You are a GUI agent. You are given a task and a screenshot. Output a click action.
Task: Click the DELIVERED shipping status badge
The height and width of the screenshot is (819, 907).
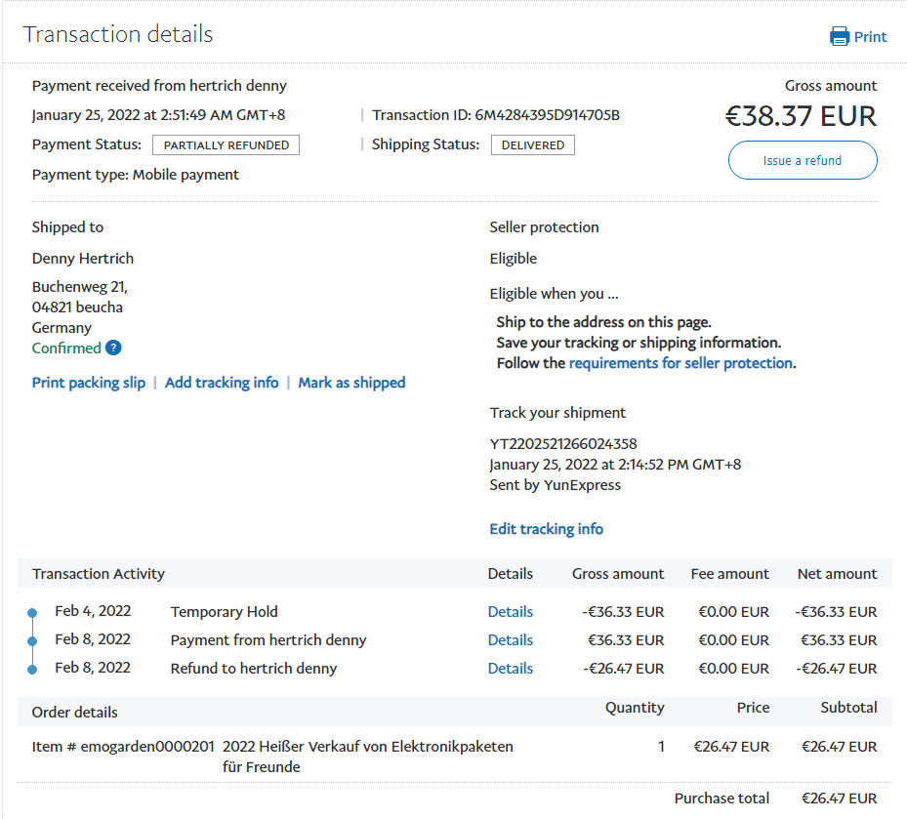coord(532,145)
